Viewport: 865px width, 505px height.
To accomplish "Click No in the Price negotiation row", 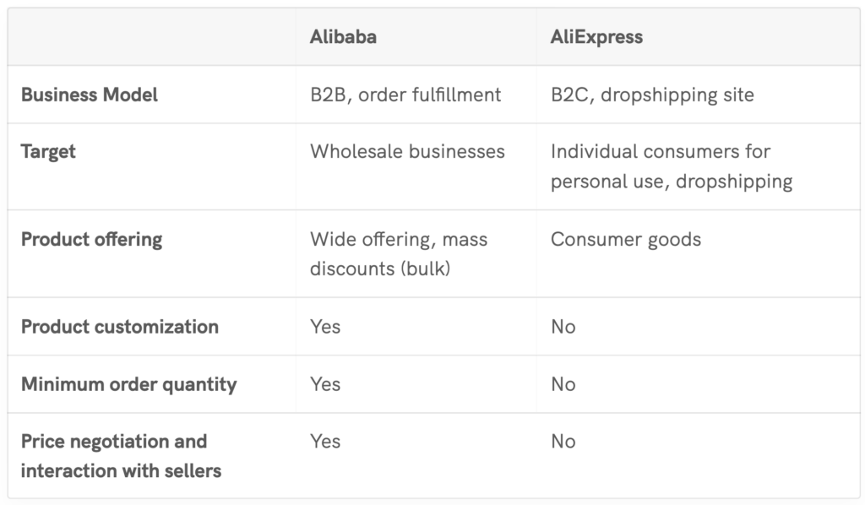I will coord(563,442).
